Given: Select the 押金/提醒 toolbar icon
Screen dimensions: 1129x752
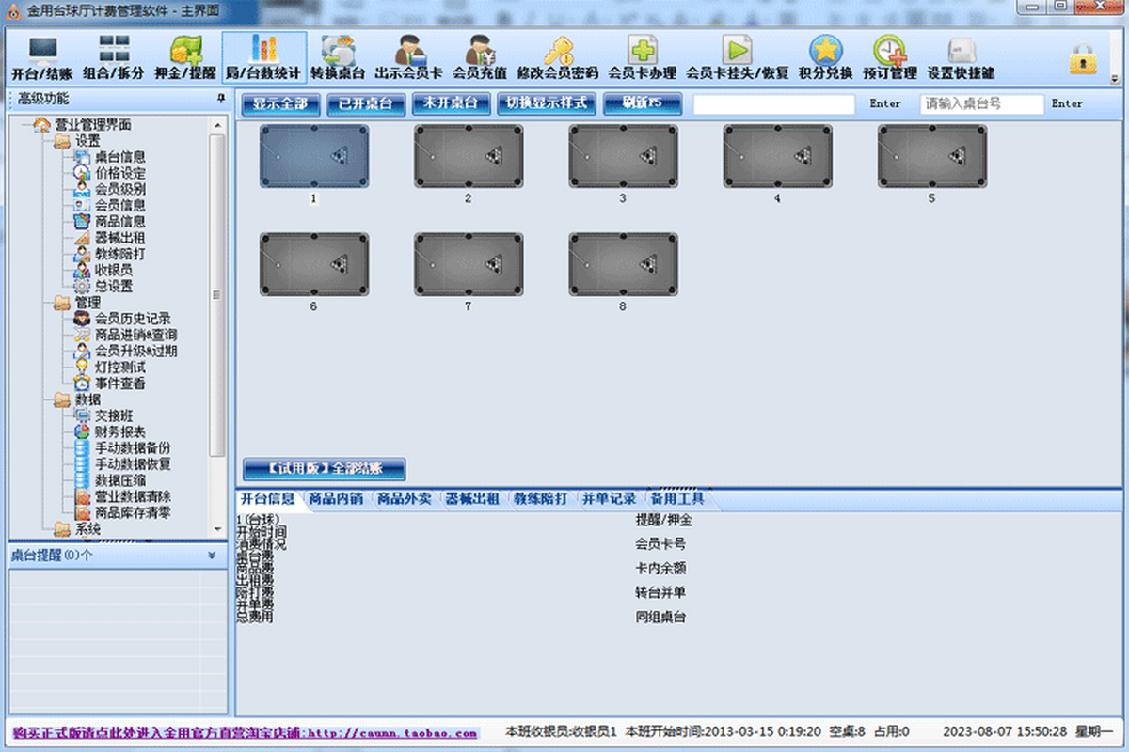Looking at the screenshot, I should point(185,57).
